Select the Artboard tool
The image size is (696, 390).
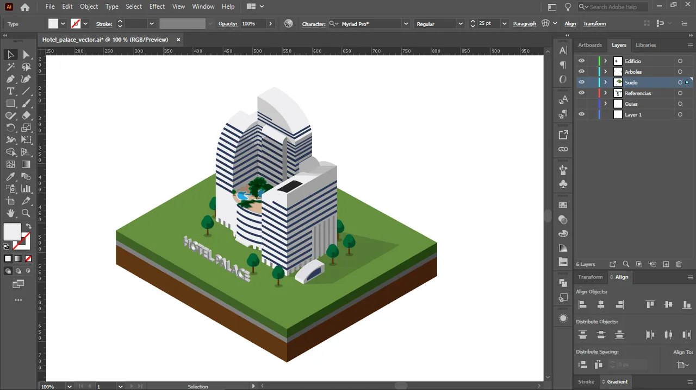click(10, 201)
